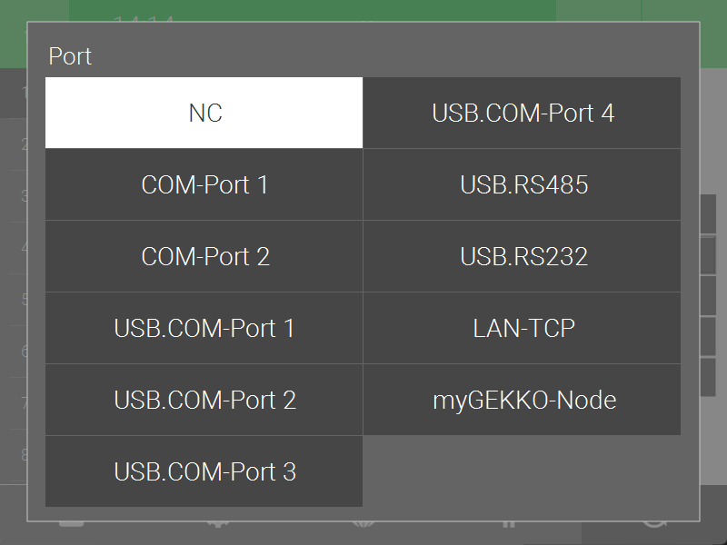This screenshot has width=727, height=545.
Task: Pick the LAN-TCP connection option
Action: (523, 328)
